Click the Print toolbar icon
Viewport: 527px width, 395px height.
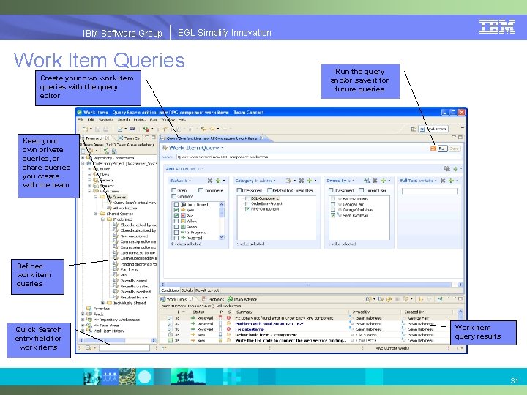105,129
